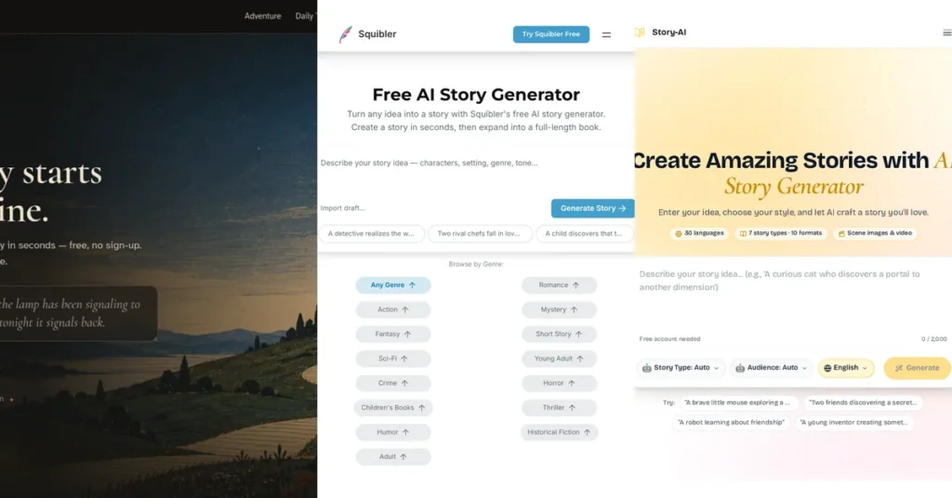Viewport: 952px width, 498px height.
Task: Click the Squibler feather logo icon
Action: pyautogui.click(x=345, y=34)
